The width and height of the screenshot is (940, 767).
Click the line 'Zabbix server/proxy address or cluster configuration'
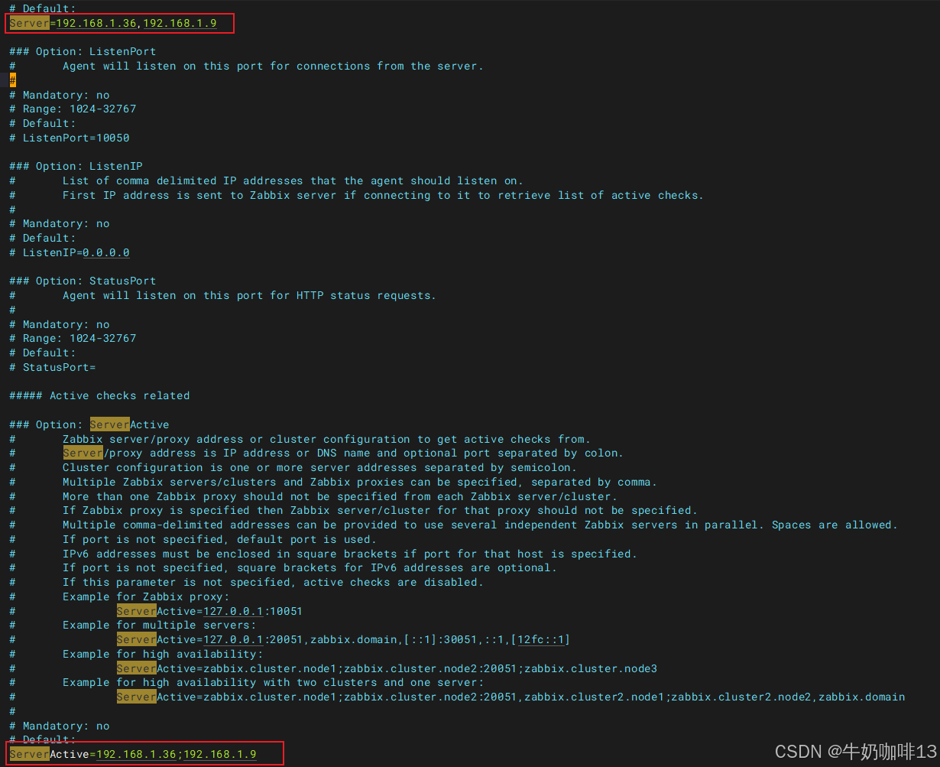tap(326, 439)
